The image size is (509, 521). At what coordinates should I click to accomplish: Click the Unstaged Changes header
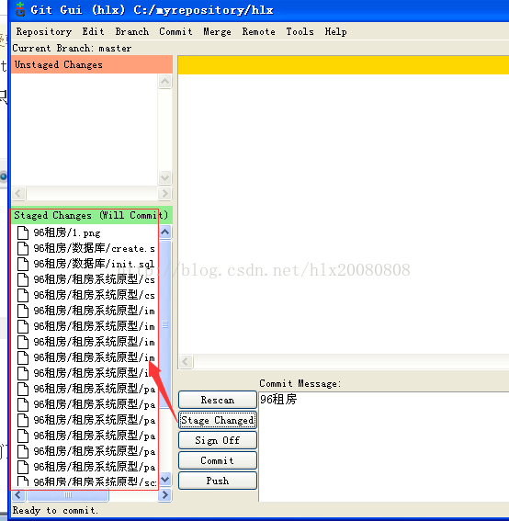tap(92, 64)
